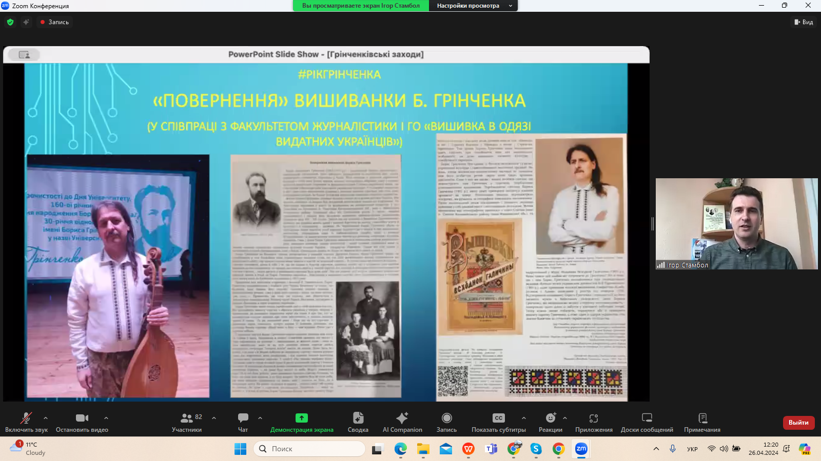Start recording with the Запись toolbar button

446,422
